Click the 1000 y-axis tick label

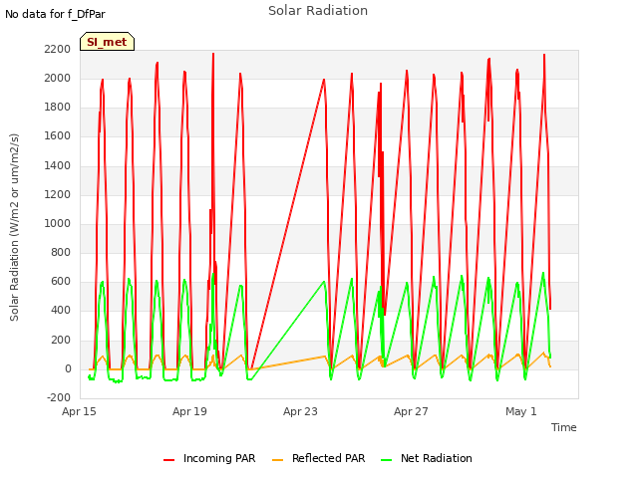(x=58, y=223)
